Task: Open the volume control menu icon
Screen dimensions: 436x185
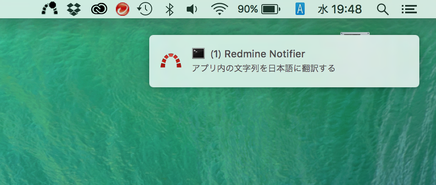Action: (x=192, y=10)
